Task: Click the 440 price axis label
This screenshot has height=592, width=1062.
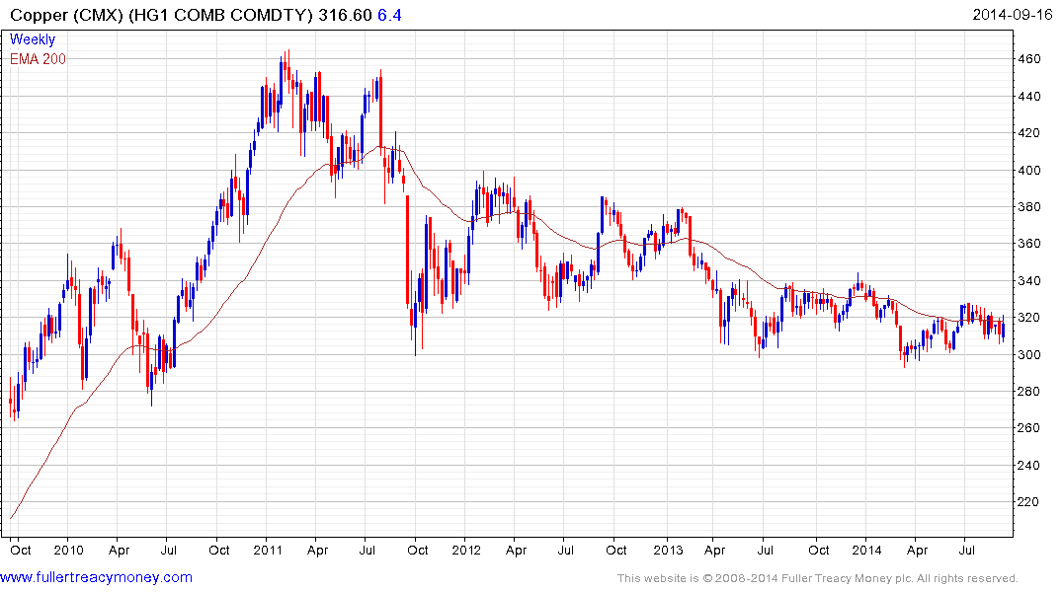Action: 1028,96
